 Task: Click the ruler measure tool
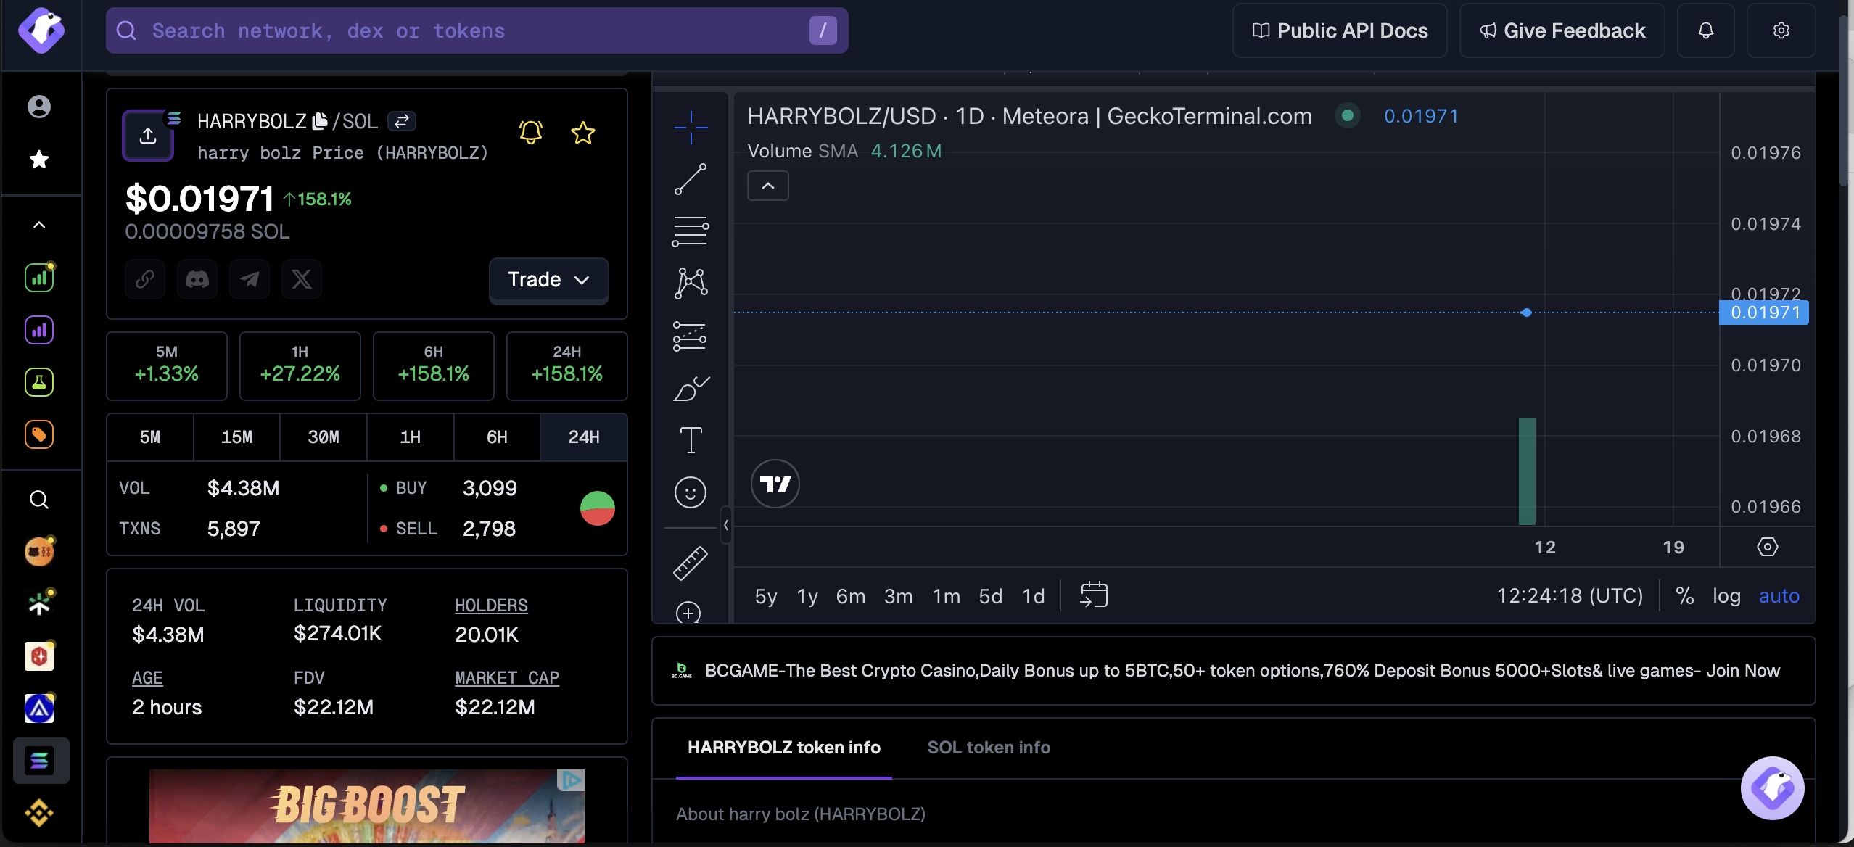point(691,563)
